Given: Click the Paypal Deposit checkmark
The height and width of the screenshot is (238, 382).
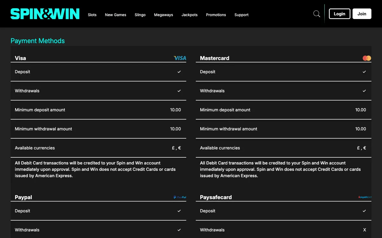Looking at the screenshot, I should [x=179, y=211].
